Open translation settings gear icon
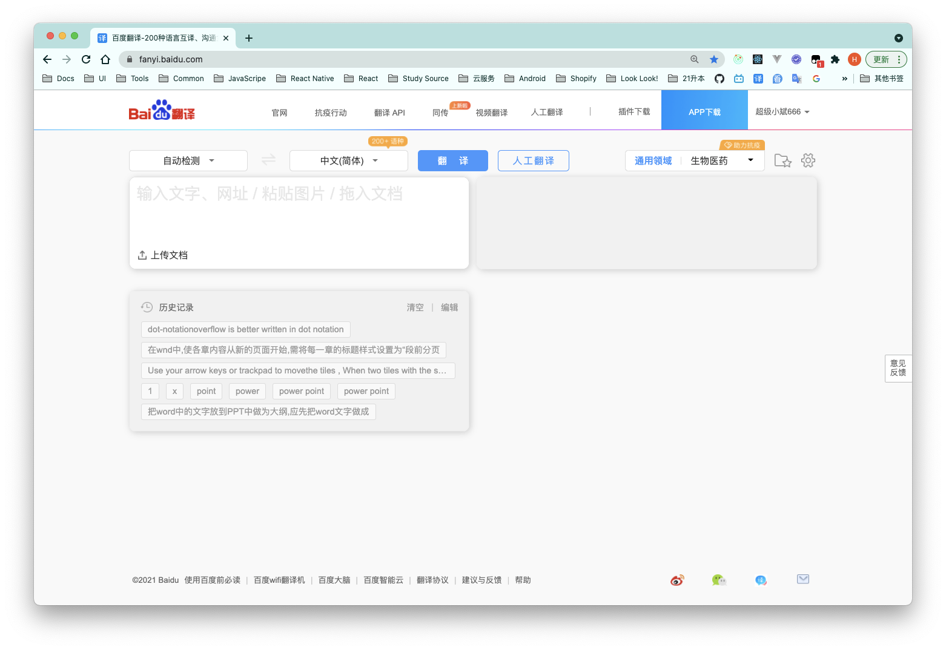 (x=808, y=160)
